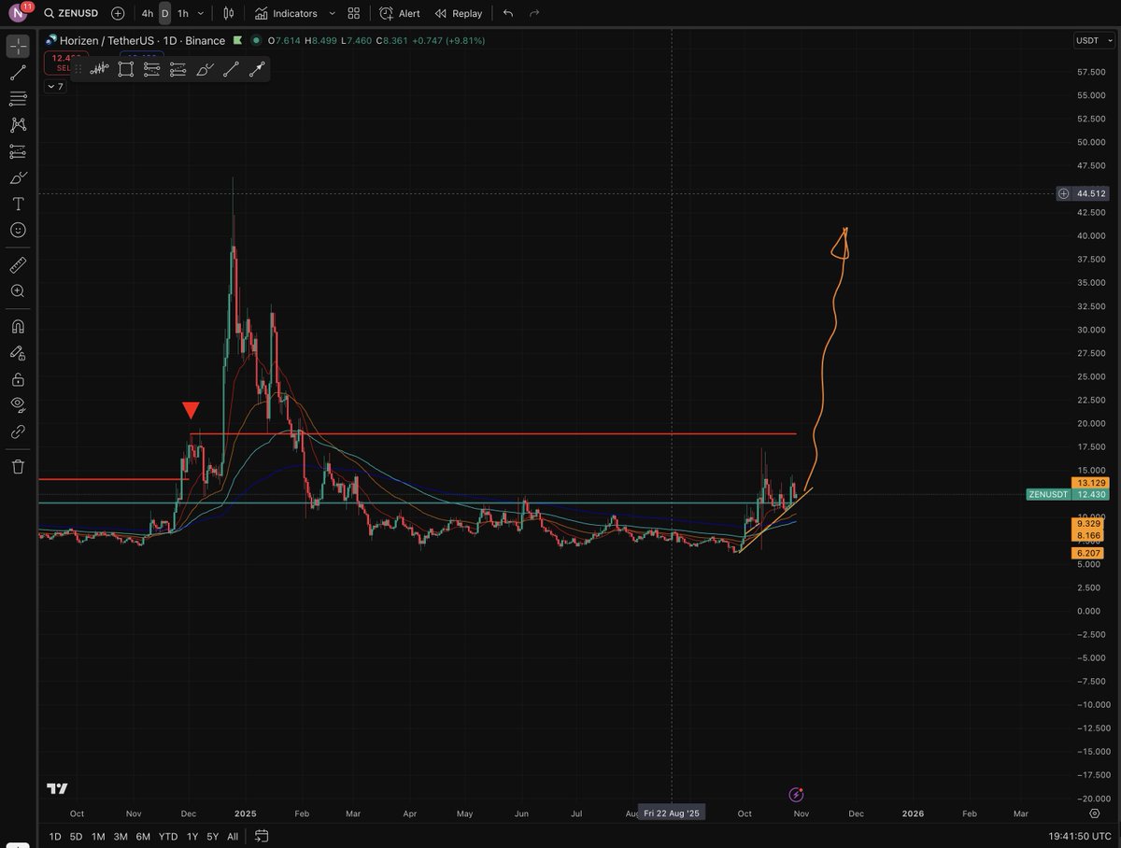The width and height of the screenshot is (1121, 848).
Task: Start Bar Replay mode
Action: click(458, 13)
